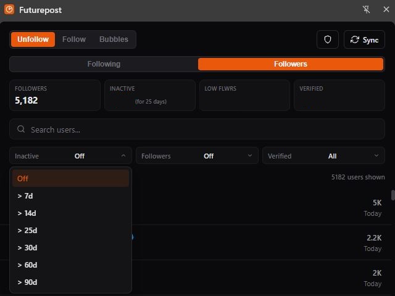
Task: Choose > 90d inactive option
Action: [x=70, y=282]
